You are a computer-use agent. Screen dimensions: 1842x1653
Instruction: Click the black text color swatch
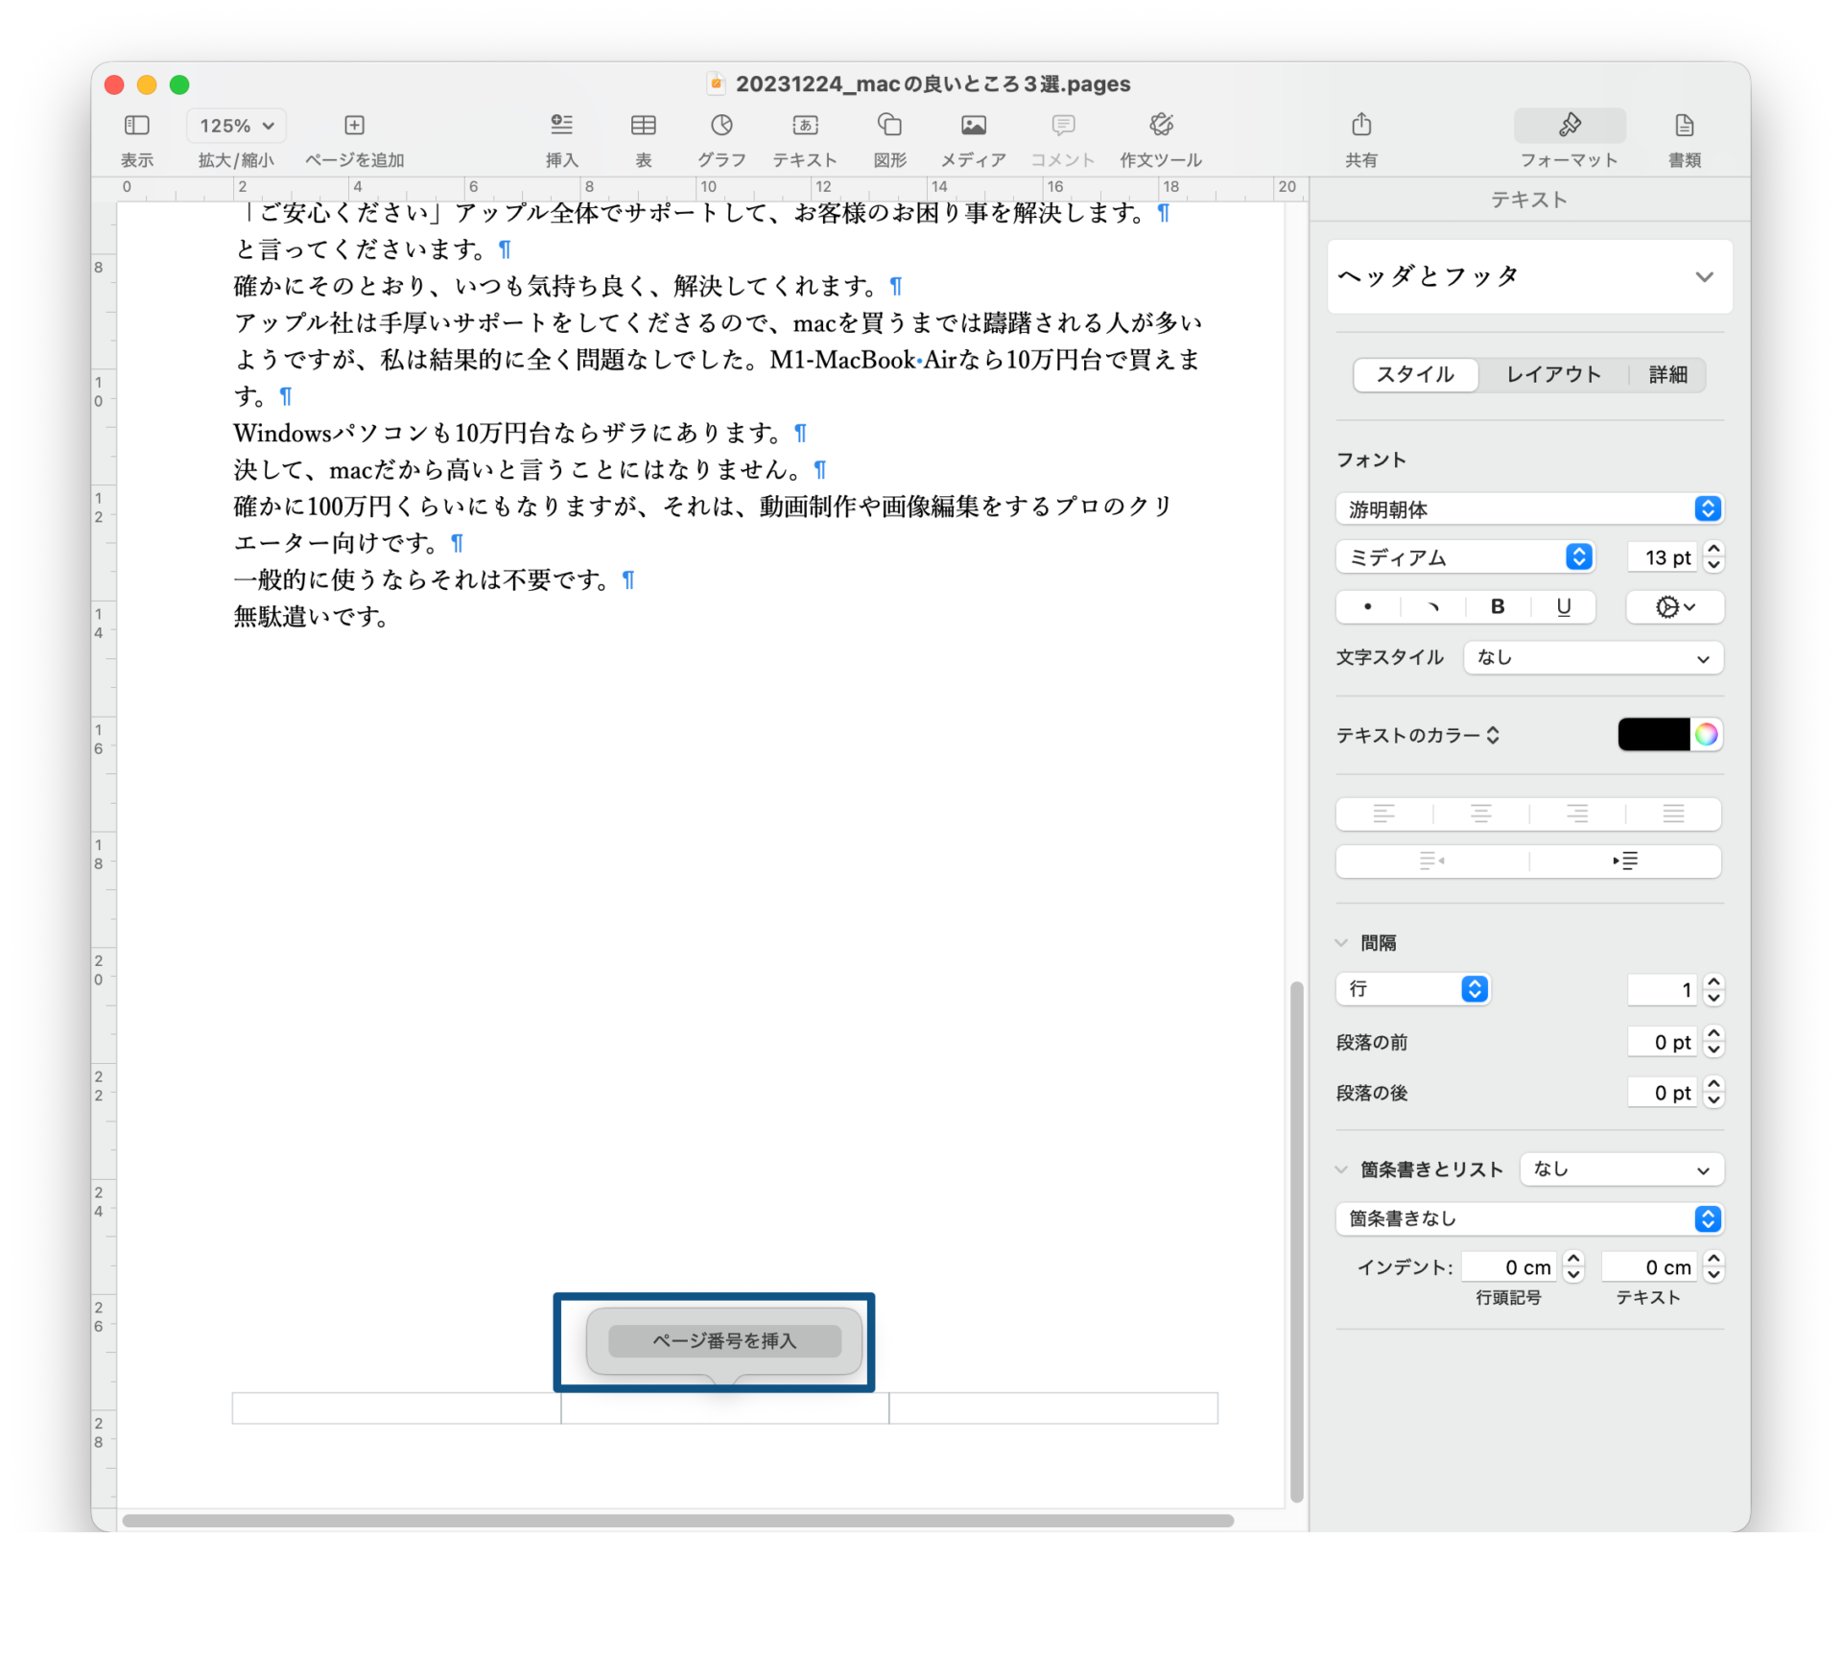1653,735
